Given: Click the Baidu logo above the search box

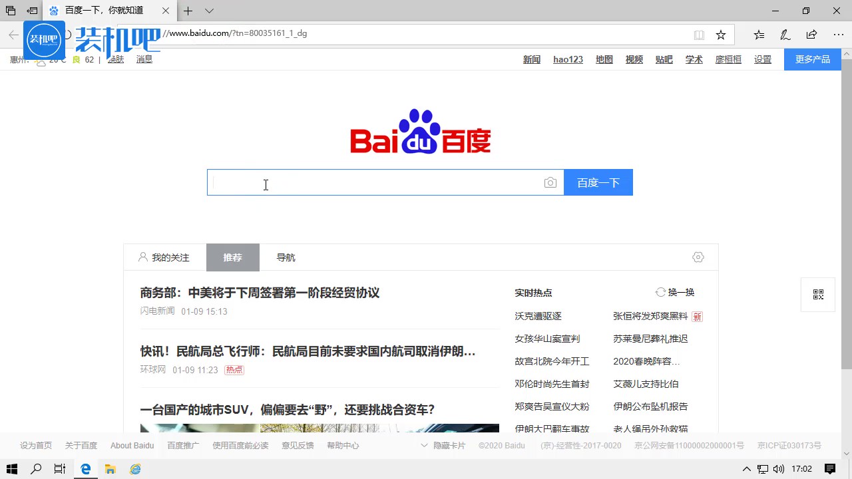Looking at the screenshot, I should pyautogui.click(x=419, y=132).
